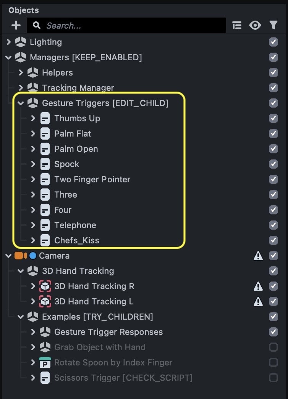Toggle the hierarchy list view icon
288x399 pixels.
point(237,26)
